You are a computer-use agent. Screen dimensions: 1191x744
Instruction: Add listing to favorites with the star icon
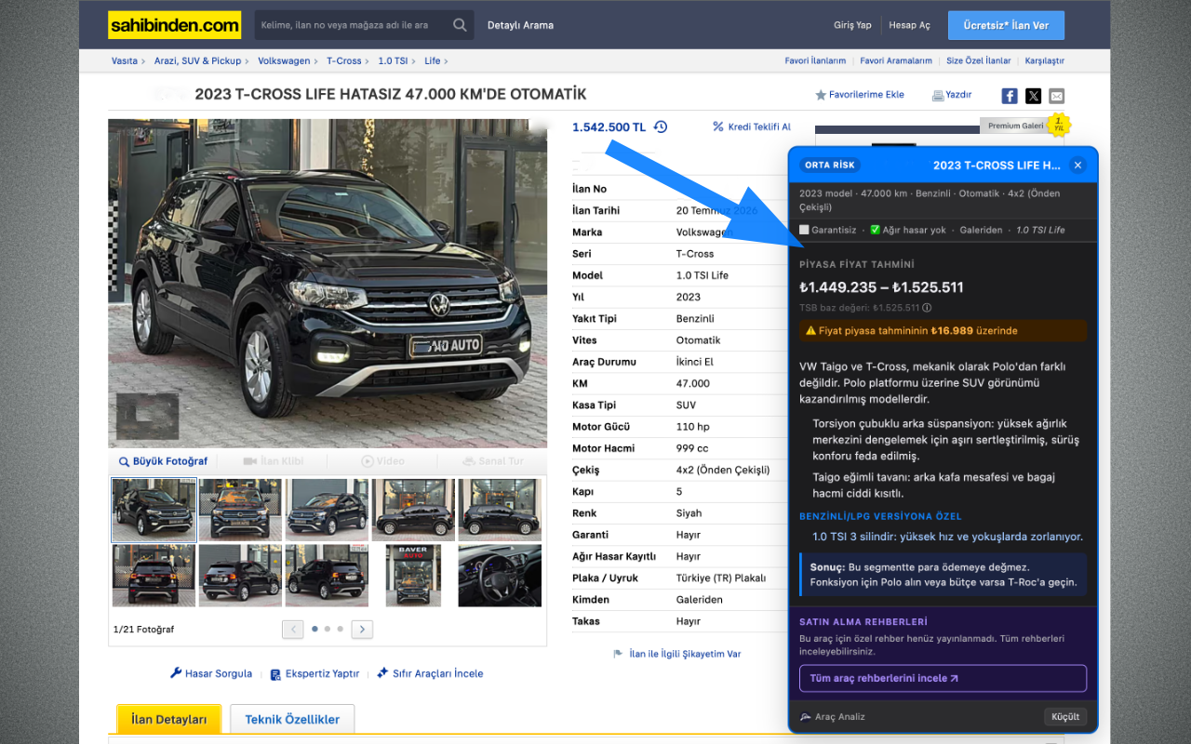click(821, 95)
